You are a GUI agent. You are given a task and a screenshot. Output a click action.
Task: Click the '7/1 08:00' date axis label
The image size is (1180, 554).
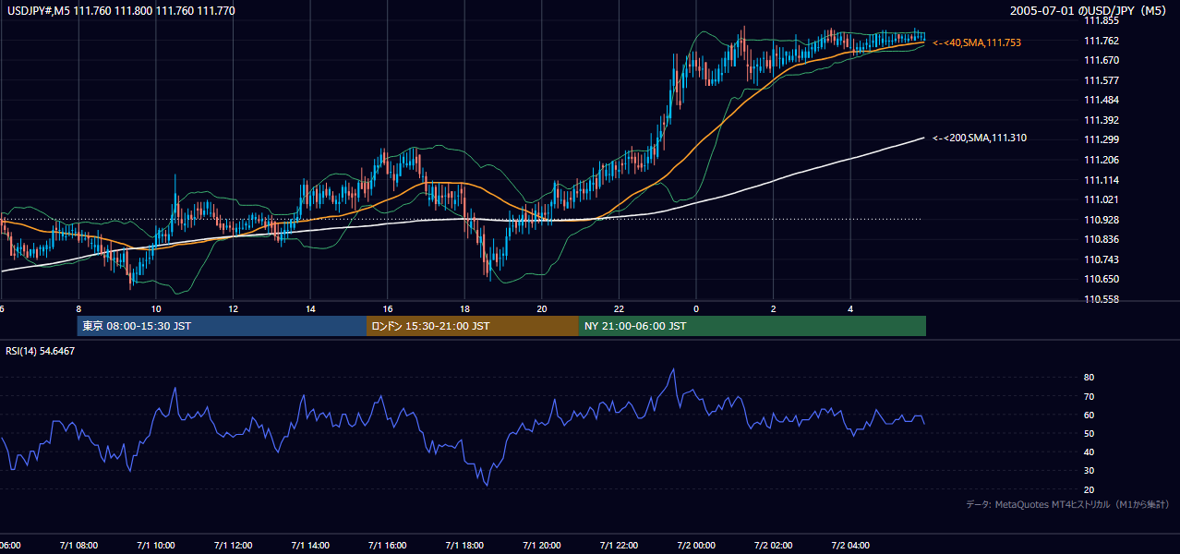(78, 546)
